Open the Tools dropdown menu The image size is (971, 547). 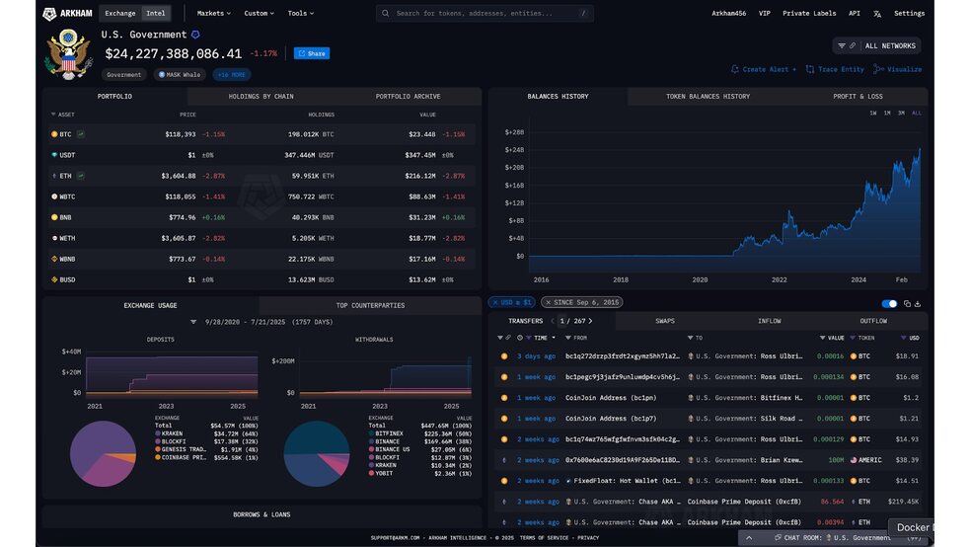pyautogui.click(x=300, y=13)
